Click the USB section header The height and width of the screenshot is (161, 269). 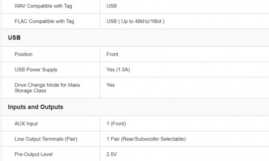14,38
